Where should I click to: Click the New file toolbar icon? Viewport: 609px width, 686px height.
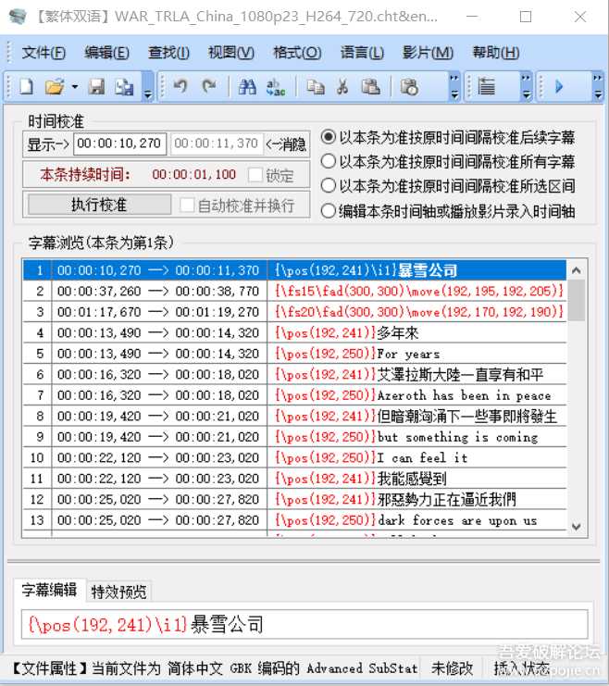27,87
